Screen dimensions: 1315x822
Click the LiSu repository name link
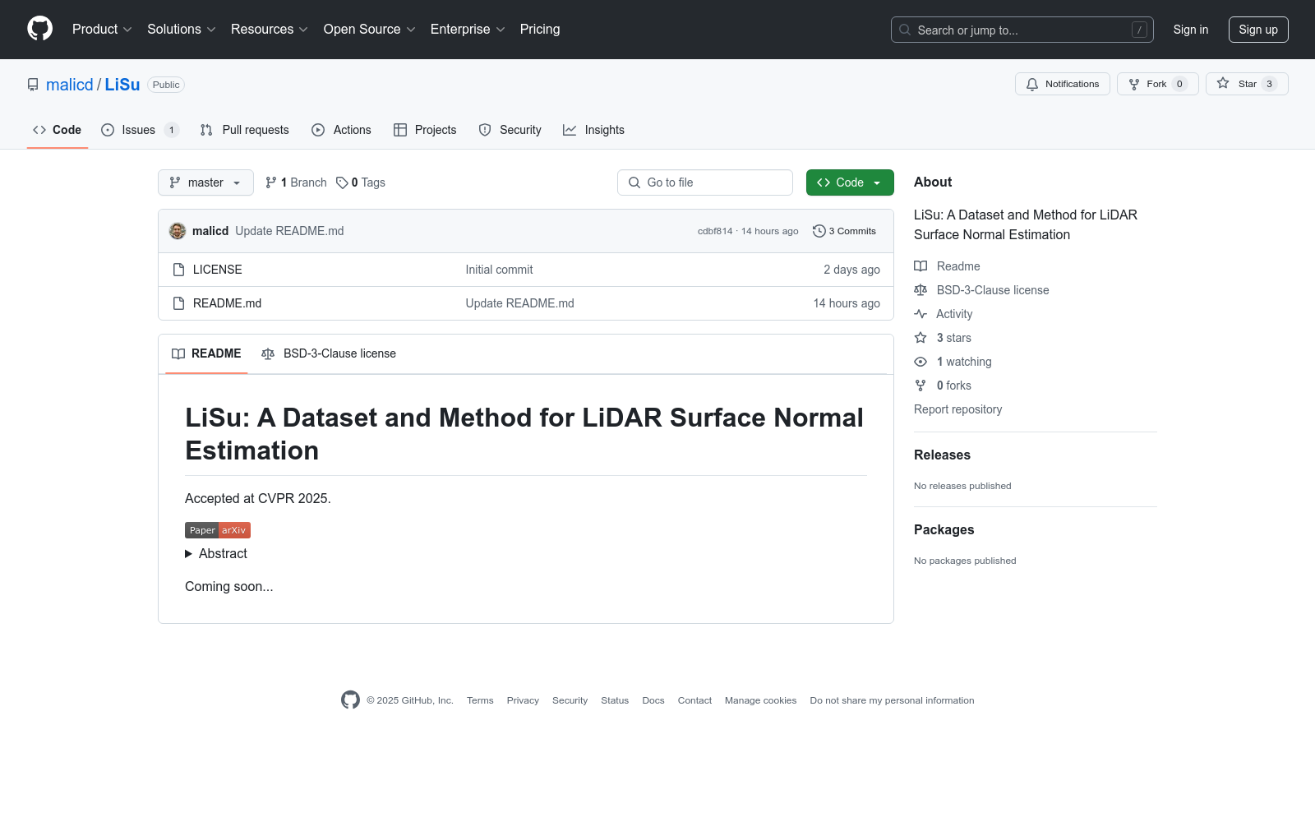[122, 85]
